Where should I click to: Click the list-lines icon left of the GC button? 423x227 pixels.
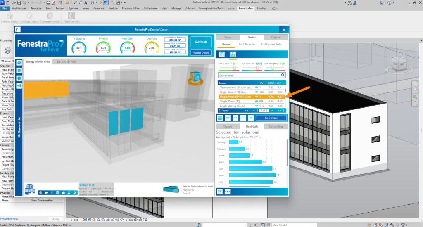(220, 118)
